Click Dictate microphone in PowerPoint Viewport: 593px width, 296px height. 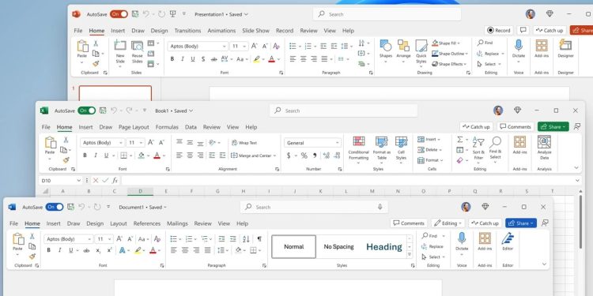pyautogui.click(x=519, y=46)
